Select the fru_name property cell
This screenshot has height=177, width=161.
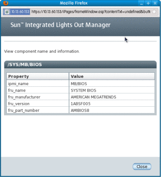(x=38, y=90)
